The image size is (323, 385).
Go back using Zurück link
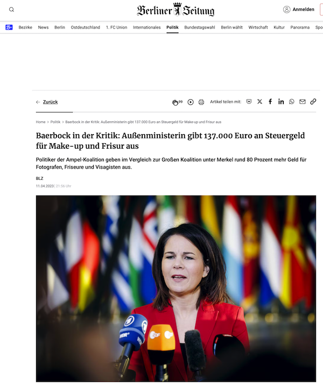point(50,102)
